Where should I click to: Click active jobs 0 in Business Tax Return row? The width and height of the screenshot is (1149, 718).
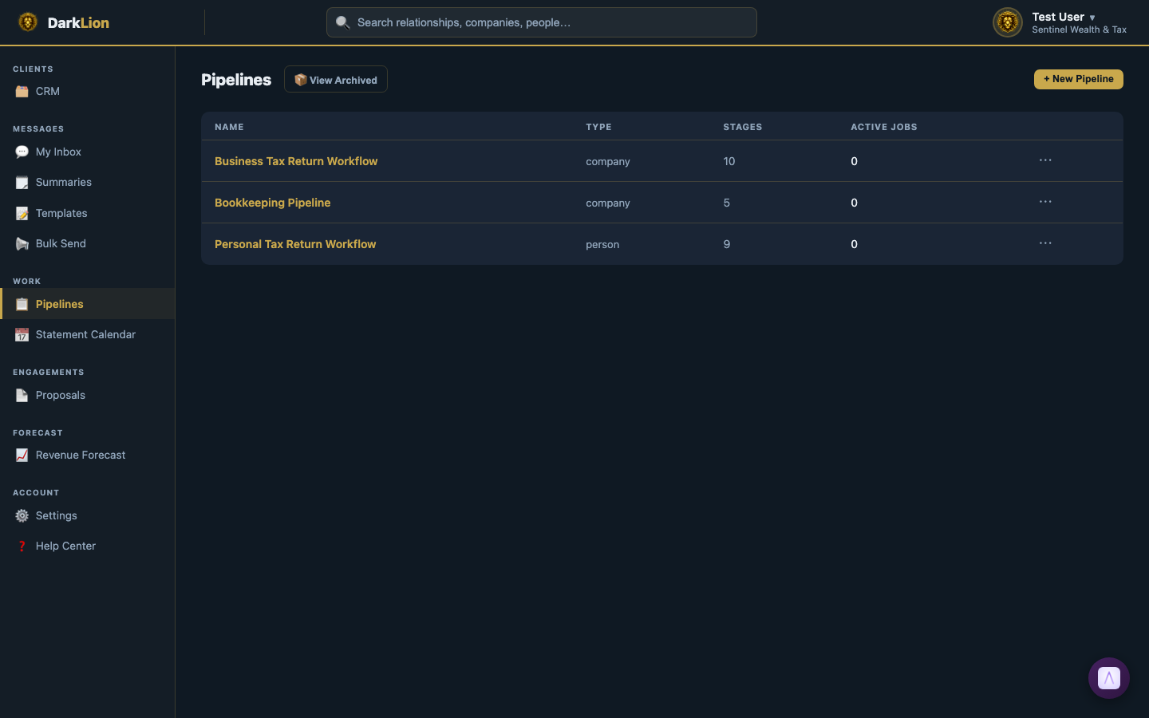pos(854,161)
